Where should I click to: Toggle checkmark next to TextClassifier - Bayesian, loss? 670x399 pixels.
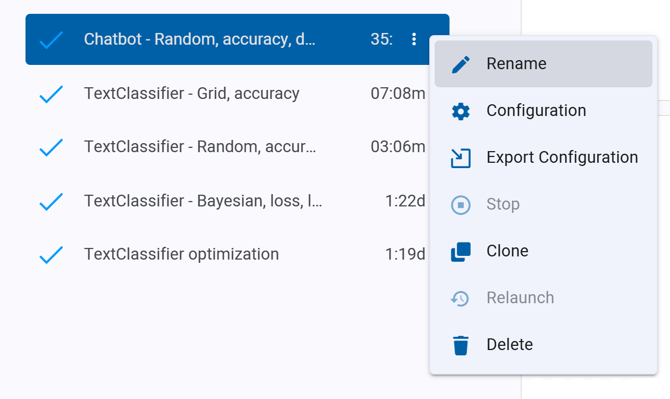[51, 201]
